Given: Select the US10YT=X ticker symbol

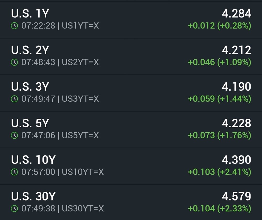Looking at the screenshot, I should click(x=83, y=172).
